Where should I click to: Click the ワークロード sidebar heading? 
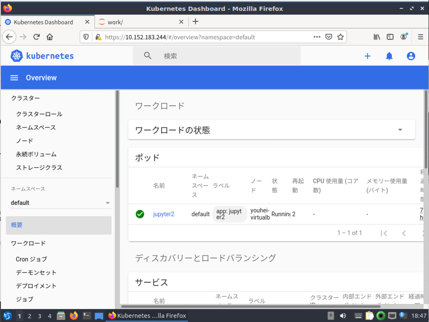[x=28, y=243]
